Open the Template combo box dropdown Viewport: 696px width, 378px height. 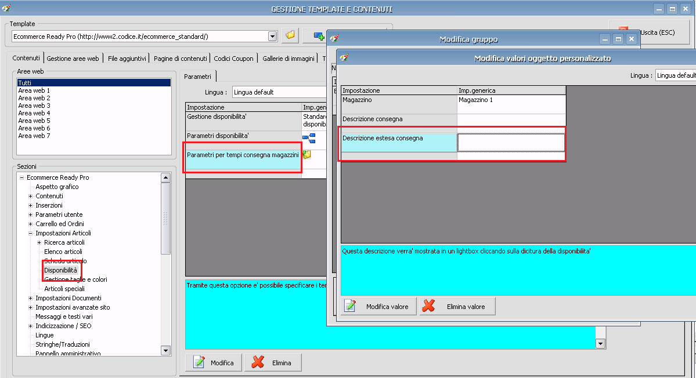(x=273, y=37)
